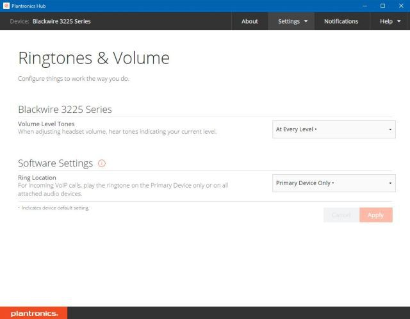The height and width of the screenshot is (319, 410).
Task: Click 'Indicates device default setting' footnote
Action: pos(55,208)
